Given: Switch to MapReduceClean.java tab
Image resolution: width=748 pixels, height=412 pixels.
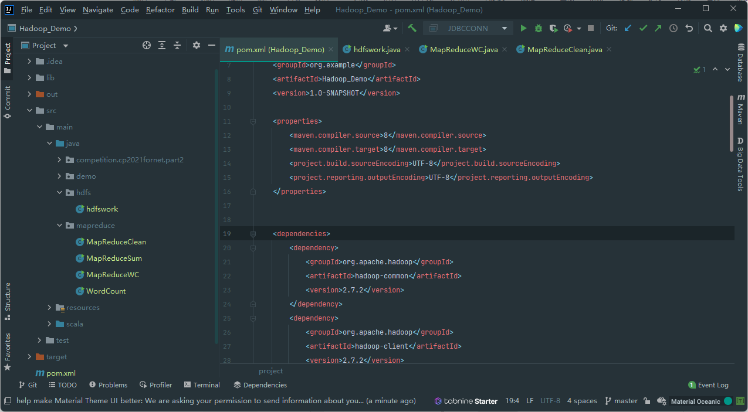Looking at the screenshot, I should pos(564,49).
